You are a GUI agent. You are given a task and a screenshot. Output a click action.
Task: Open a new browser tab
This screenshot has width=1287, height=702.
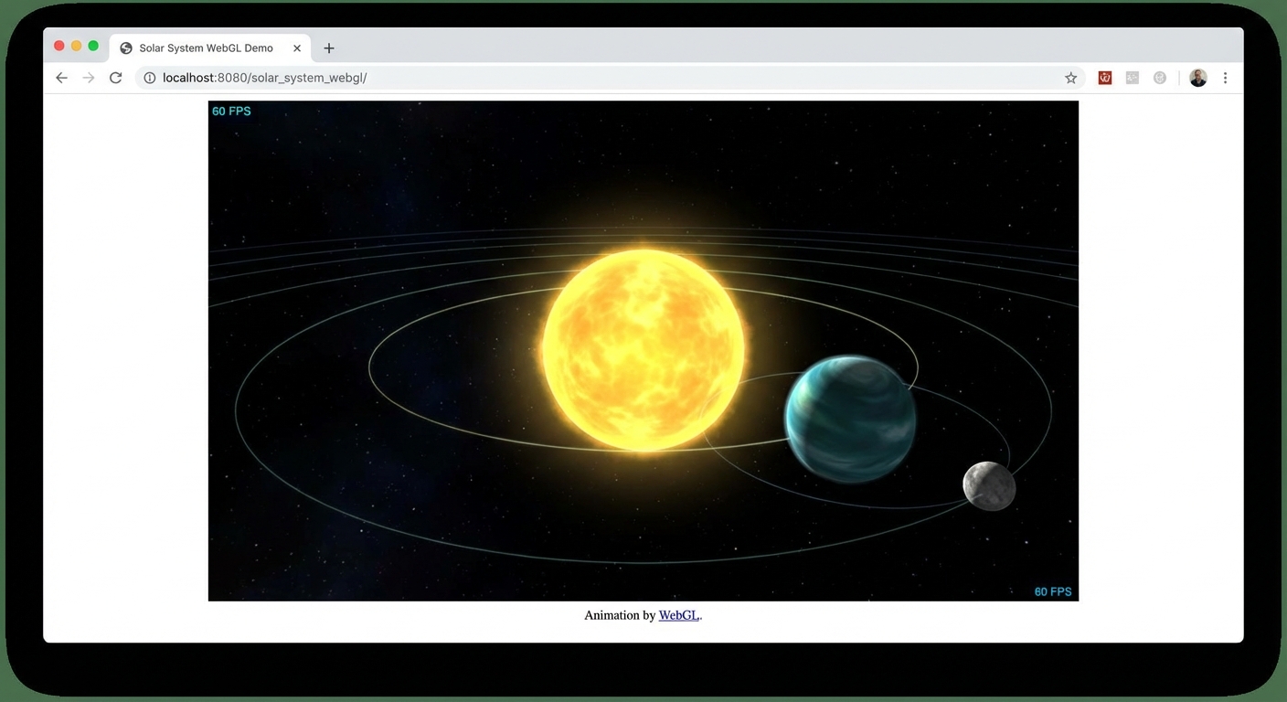tap(329, 48)
